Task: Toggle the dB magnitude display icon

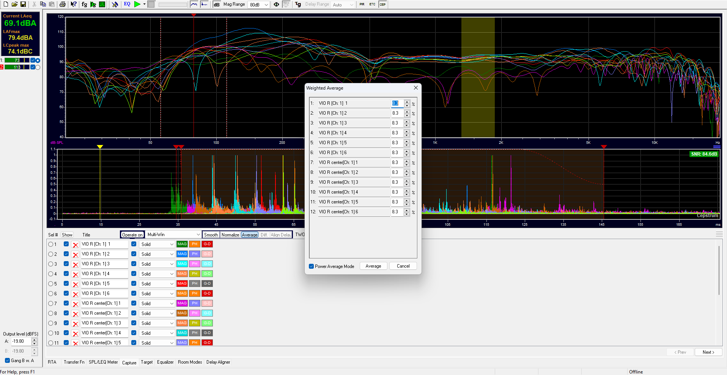Action: [x=216, y=5]
